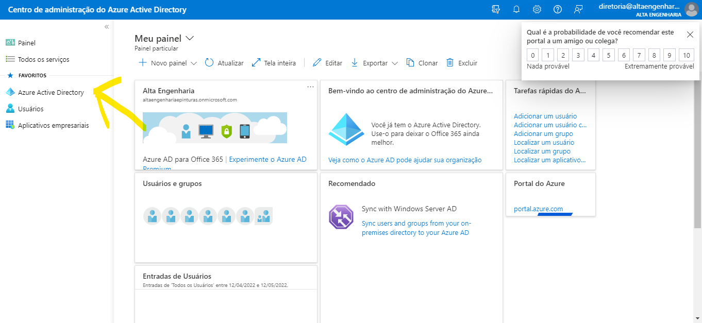Open the directory and subscription filter icon

[496, 9]
